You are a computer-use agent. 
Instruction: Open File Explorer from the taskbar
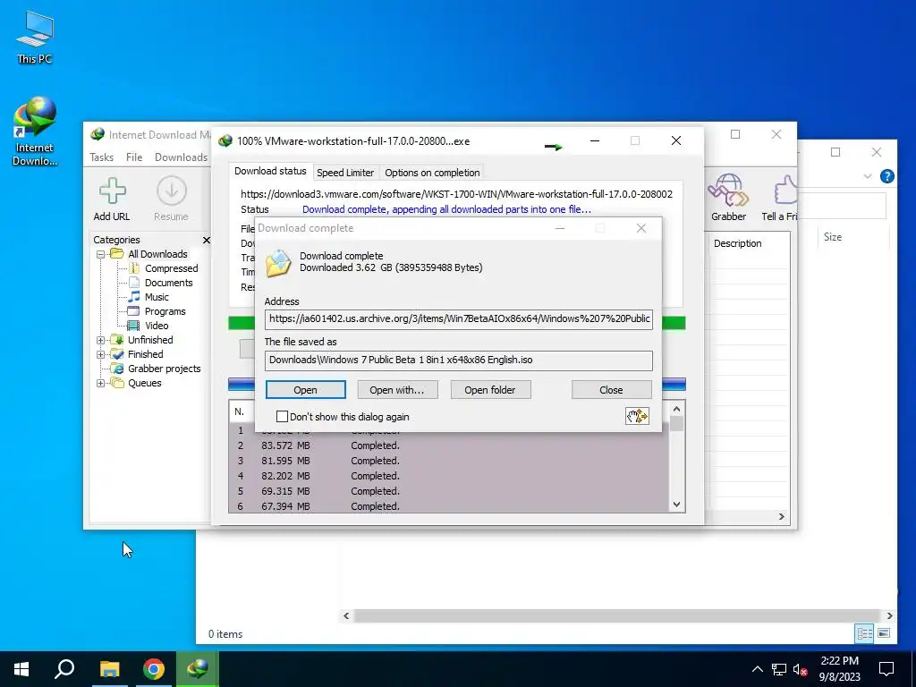pyautogui.click(x=109, y=669)
